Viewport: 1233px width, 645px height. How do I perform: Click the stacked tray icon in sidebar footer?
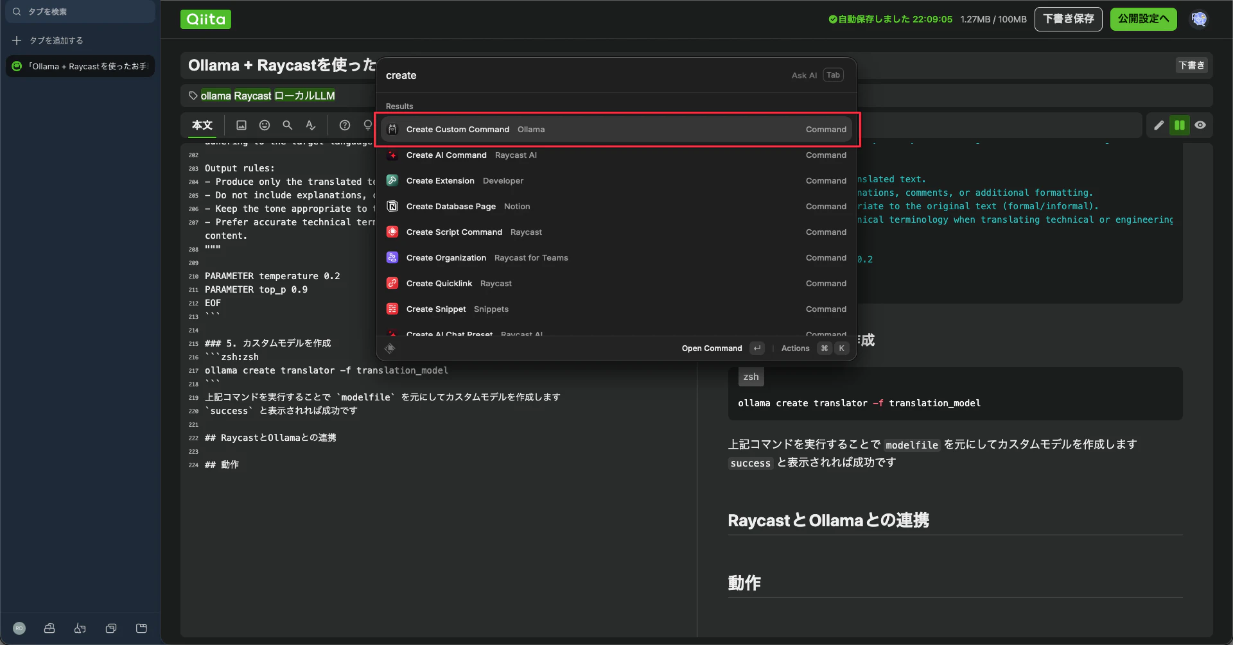pos(49,628)
